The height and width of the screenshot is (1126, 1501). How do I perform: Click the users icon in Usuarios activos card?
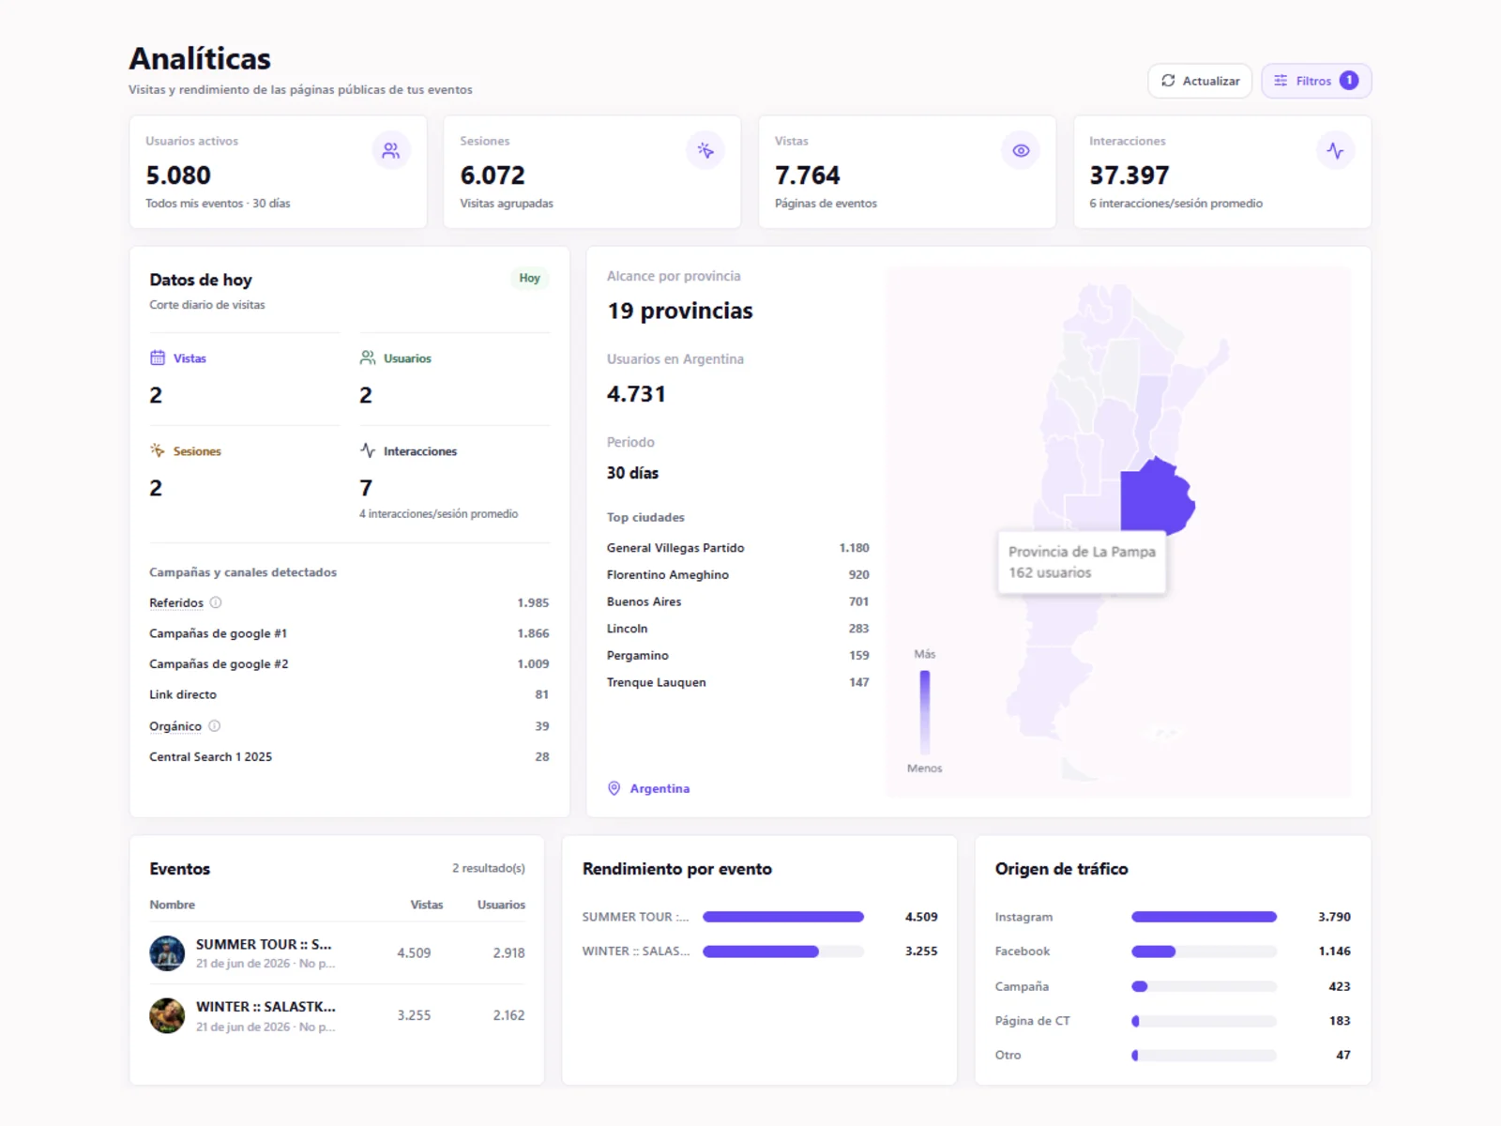(391, 150)
